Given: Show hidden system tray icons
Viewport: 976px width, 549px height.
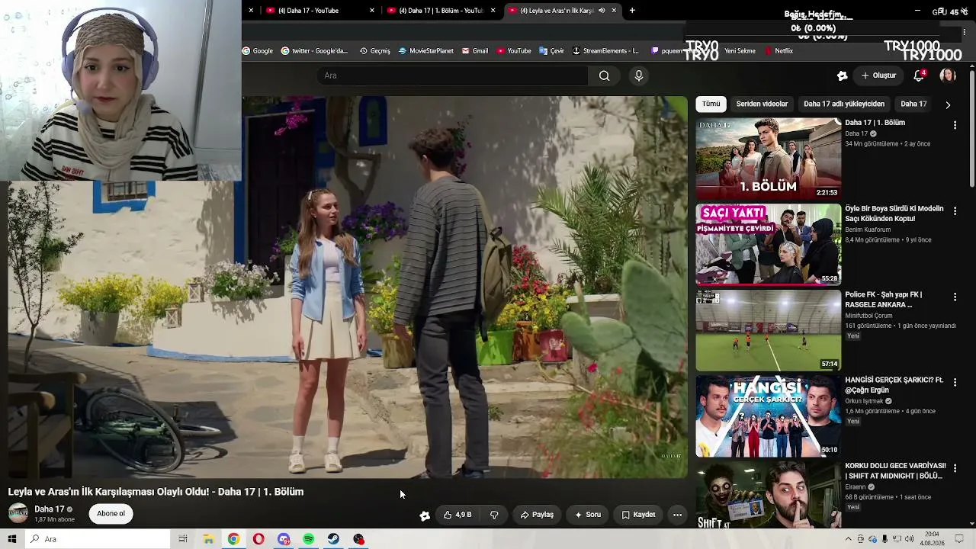Looking at the screenshot, I should pyautogui.click(x=849, y=539).
